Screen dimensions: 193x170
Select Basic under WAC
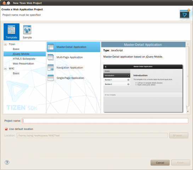click(x=16, y=73)
